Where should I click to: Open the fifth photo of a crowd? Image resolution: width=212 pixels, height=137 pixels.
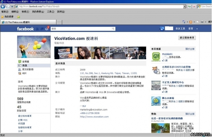137,53
